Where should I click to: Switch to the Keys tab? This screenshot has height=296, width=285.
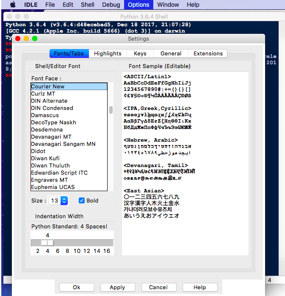pos(140,54)
